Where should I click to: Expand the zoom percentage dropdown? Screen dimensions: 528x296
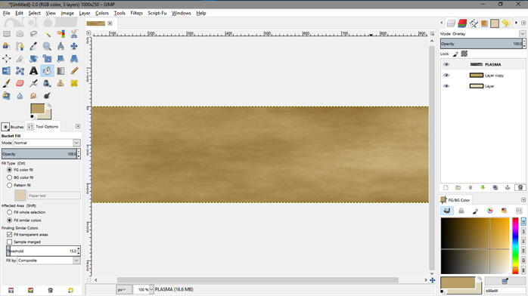151,289
